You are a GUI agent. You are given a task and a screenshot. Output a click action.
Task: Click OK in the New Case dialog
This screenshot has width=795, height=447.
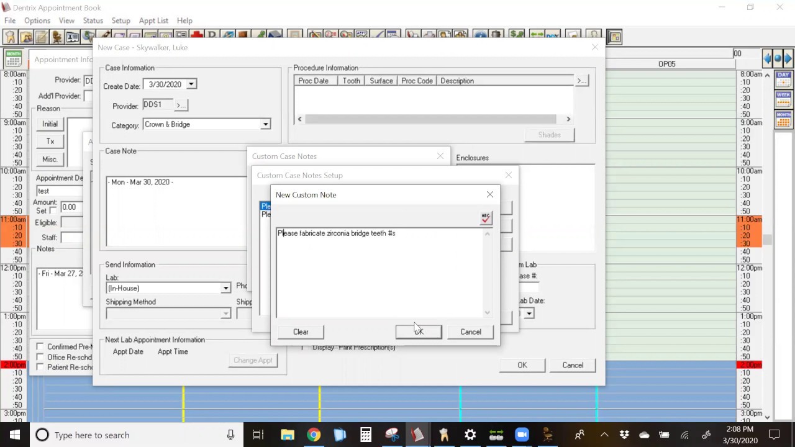522,365
